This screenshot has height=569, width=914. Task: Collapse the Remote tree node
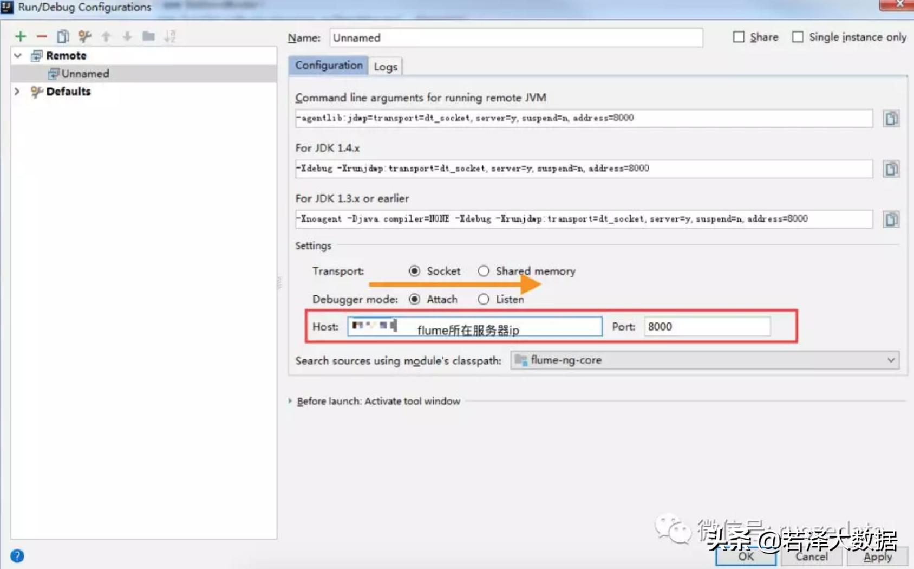coord(18,56)
